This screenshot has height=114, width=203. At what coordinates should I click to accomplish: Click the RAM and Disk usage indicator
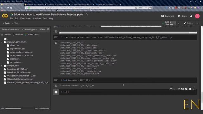pos(170,23)
